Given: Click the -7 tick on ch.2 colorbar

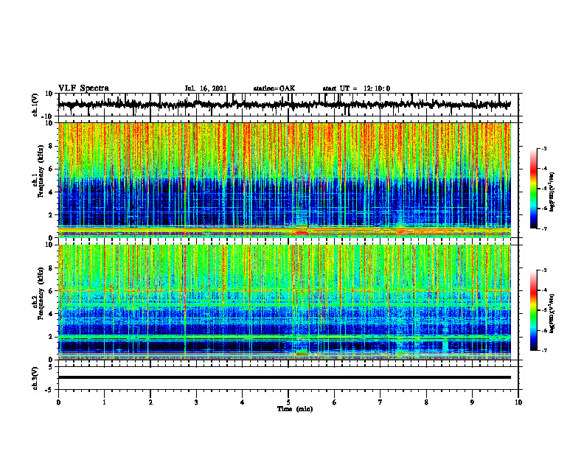Looking at the screenshot, I should (544, 350).
